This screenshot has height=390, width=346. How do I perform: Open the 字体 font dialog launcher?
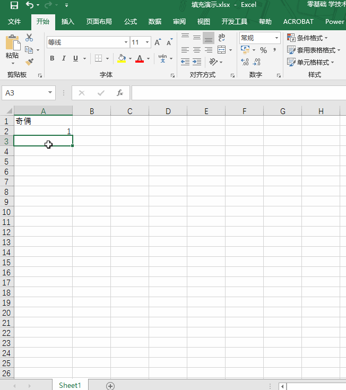click(x=172, y=75)
